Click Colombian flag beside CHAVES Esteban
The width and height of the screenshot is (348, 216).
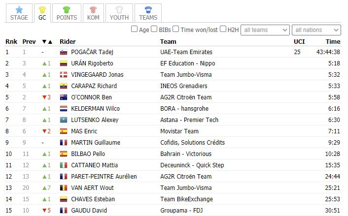(64, 199)
